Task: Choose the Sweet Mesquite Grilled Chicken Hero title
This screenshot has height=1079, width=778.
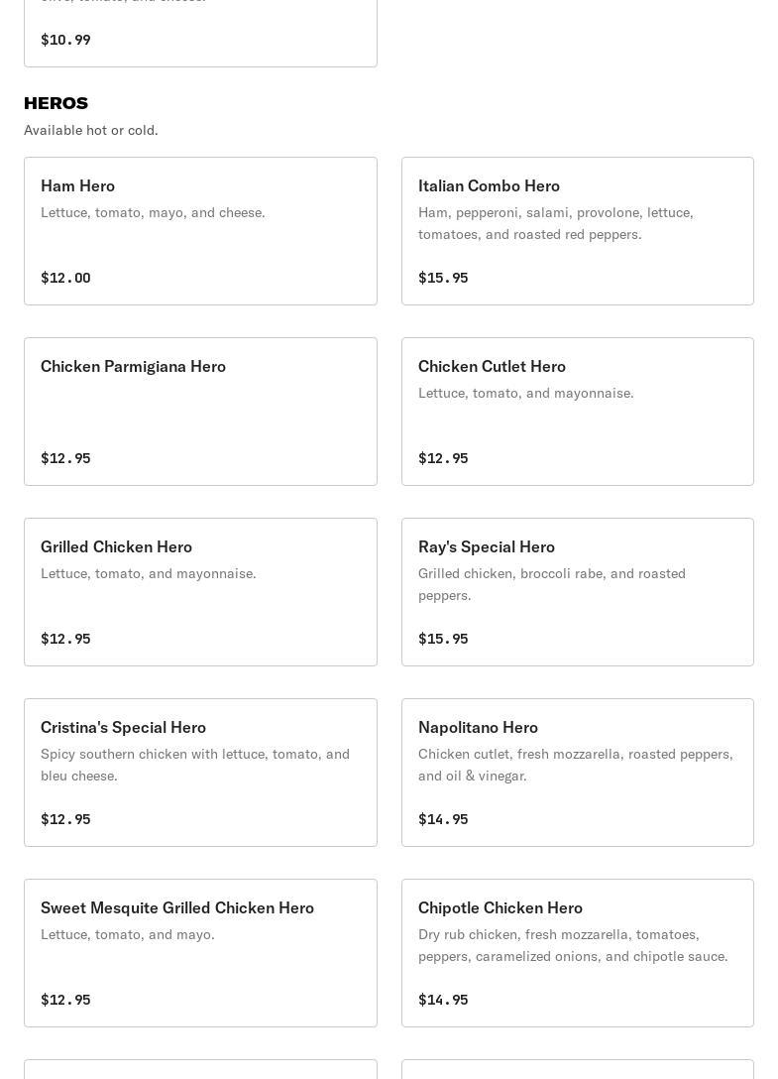Action: point(176,908)
